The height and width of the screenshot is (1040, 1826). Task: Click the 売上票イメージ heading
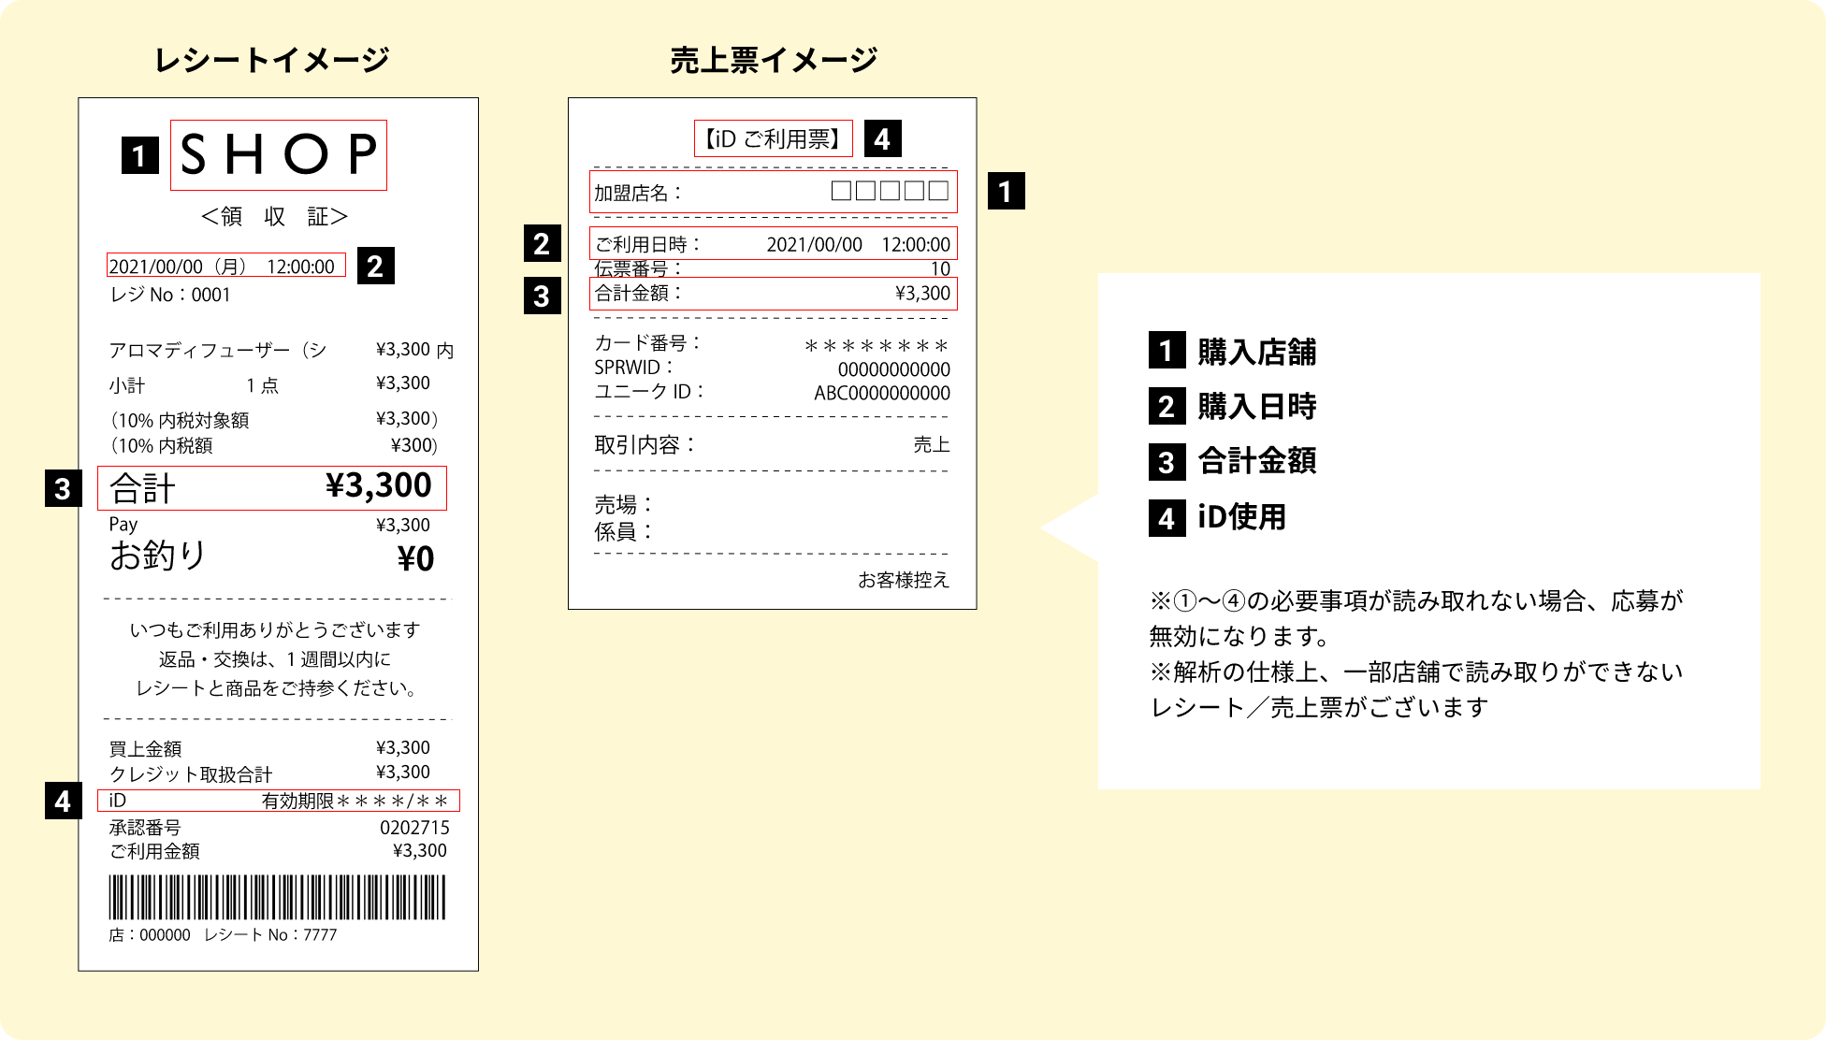(x=774, y=61)
